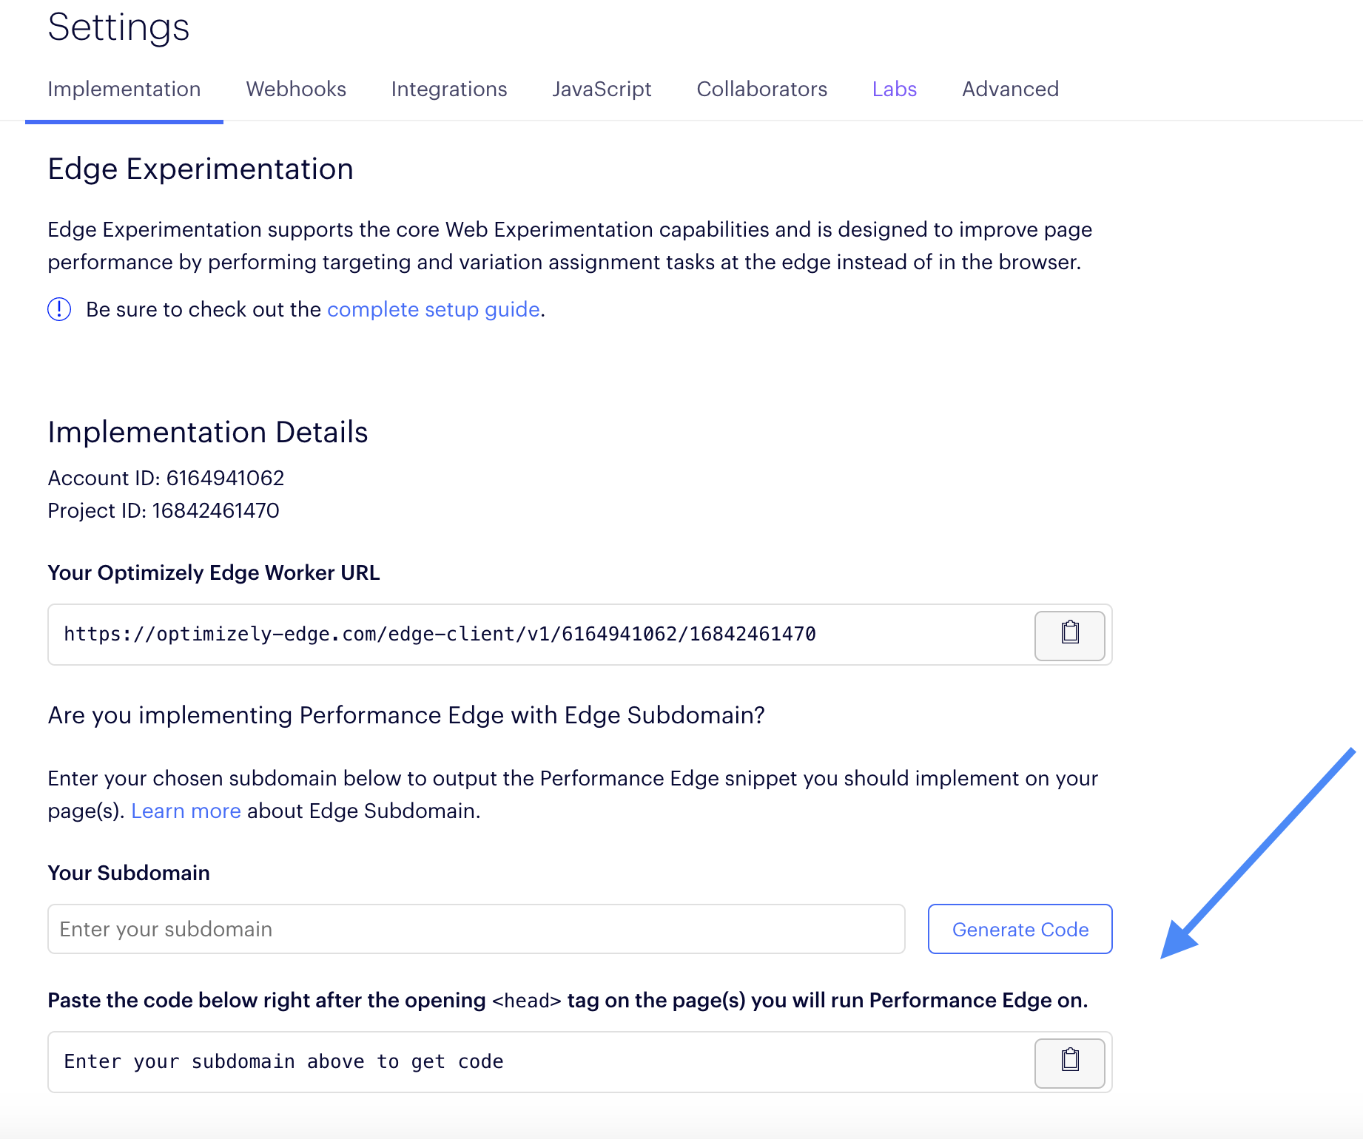Open the Implementation tab
Viewport: 1363px width, 1139px height.
pos(124,89)
